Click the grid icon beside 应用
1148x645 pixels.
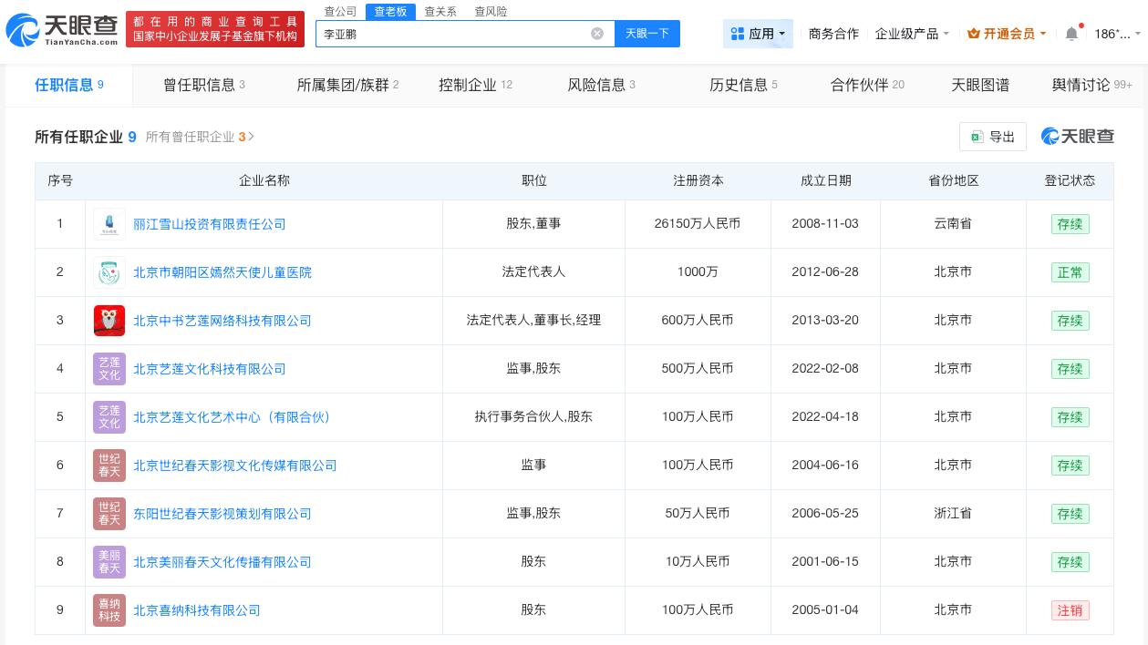[x=739, y=33]
